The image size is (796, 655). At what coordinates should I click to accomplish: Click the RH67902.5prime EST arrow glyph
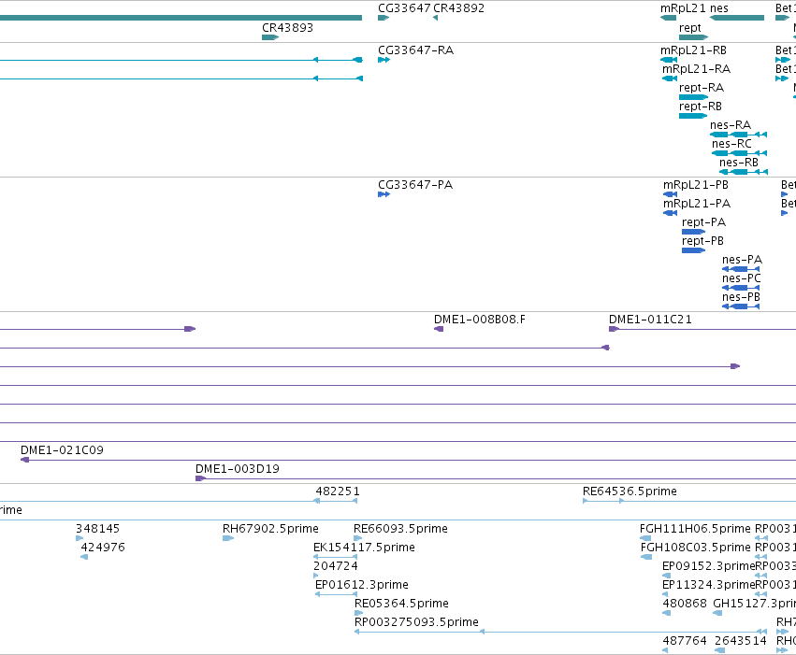click(x=228, y=538)
